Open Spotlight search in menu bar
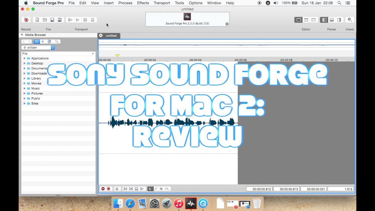 tap(339, 3)
